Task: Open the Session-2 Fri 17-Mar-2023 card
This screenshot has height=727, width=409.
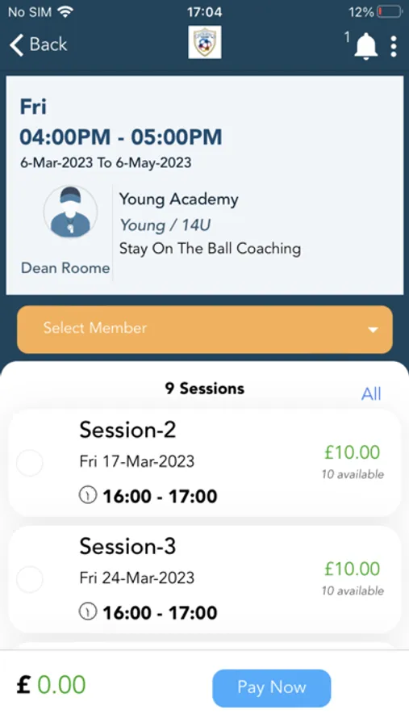Action: click(205, 463)
